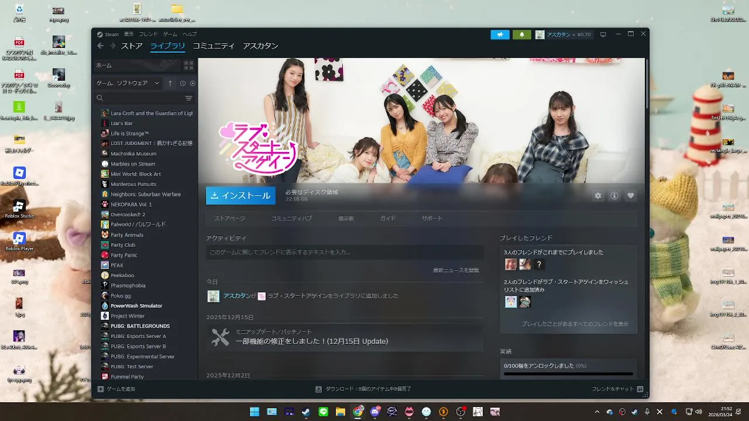The image size is (749, 421).
Task: Show hidden tray icons chevron
Action: coord(597,412)
